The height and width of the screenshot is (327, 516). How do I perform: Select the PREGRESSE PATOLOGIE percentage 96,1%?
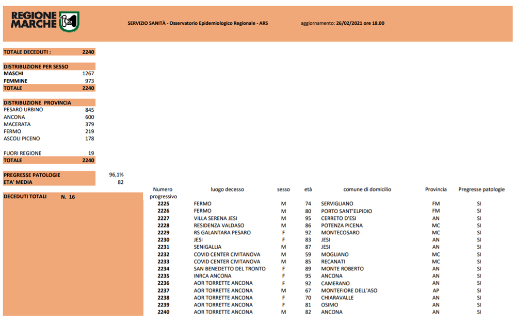coord(116,175)
